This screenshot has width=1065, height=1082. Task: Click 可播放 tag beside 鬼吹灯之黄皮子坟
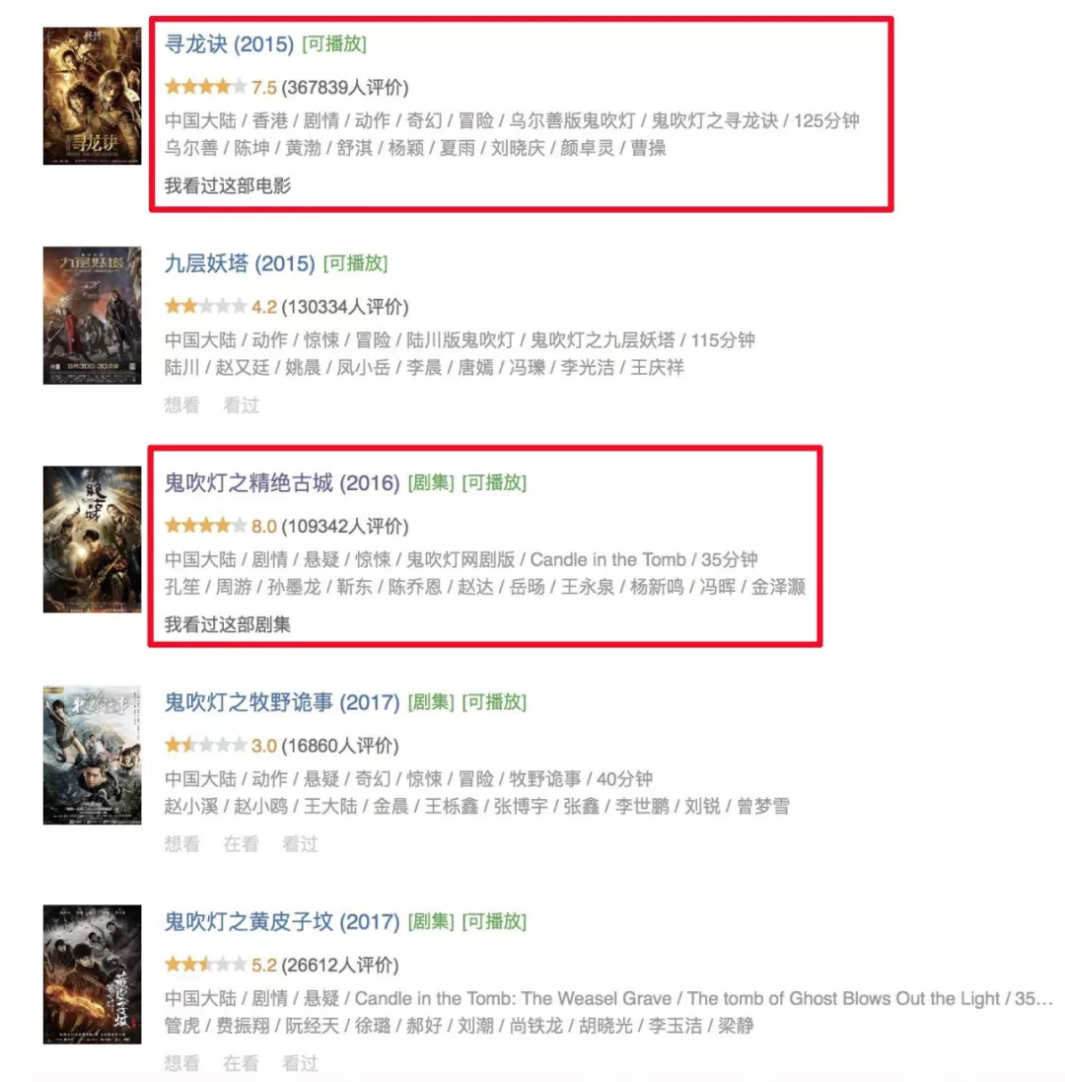point(494,922)
